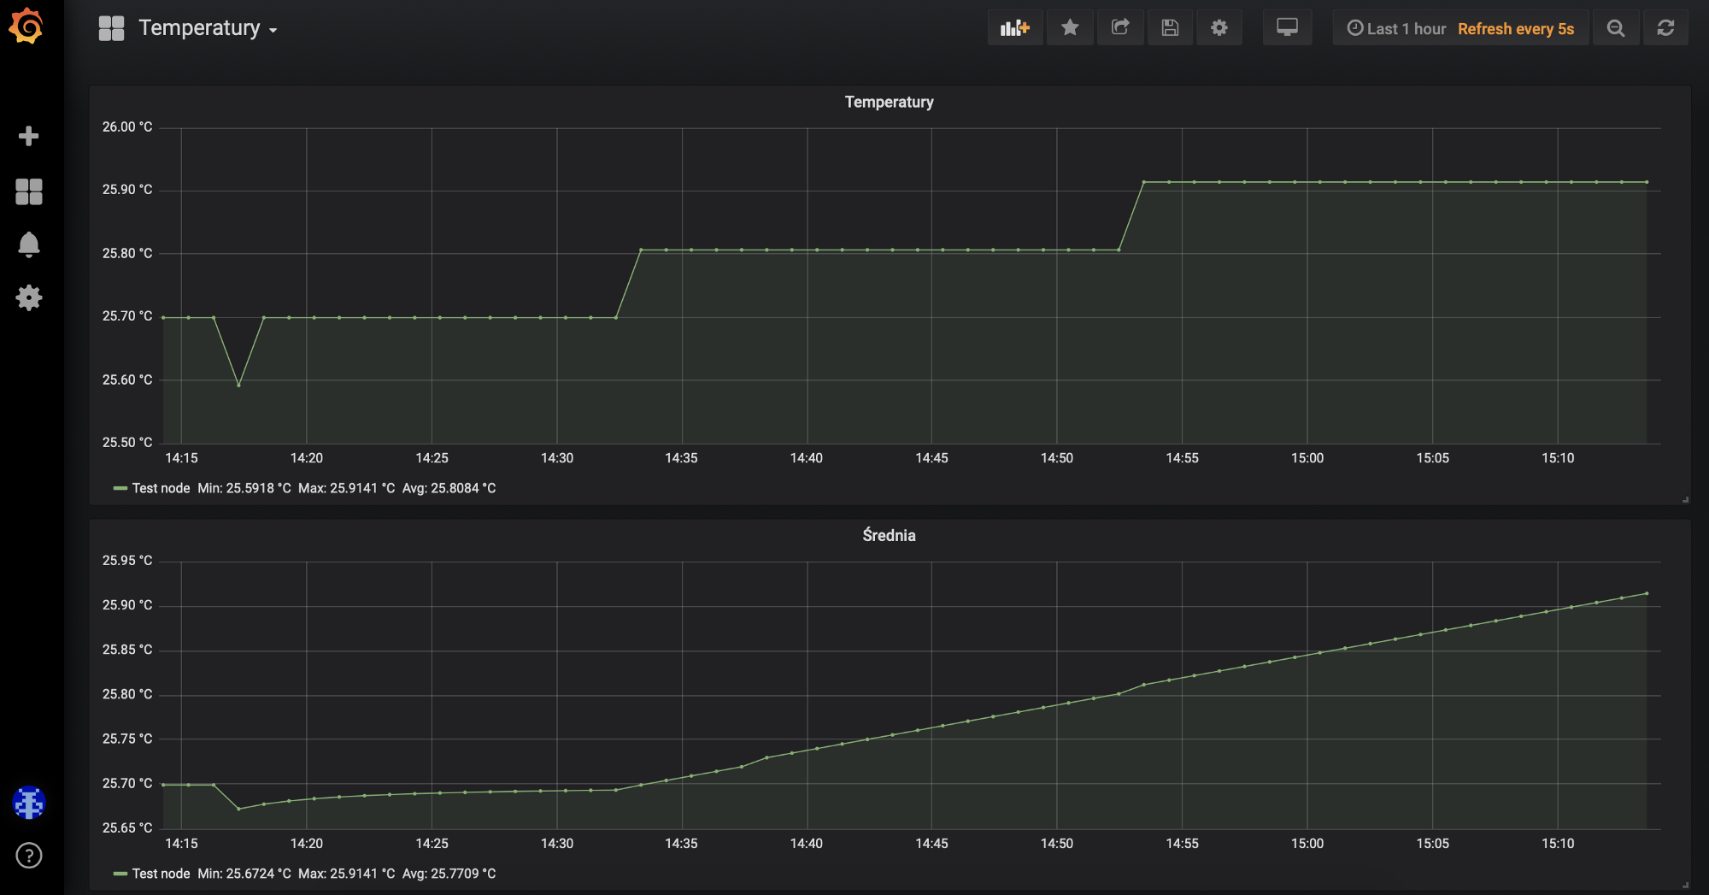Open the Dashboards grid icon in sidebar
Image resolution: width=1709 pixels, height=895 pixels.
tap(28, 191)
